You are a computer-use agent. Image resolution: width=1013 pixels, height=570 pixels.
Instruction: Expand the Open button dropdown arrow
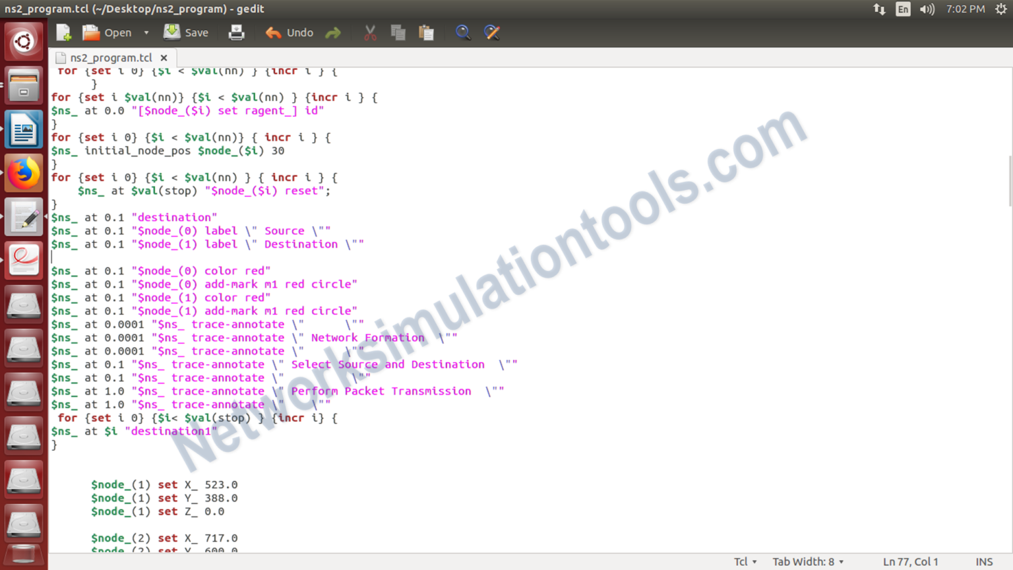(146, 32)
